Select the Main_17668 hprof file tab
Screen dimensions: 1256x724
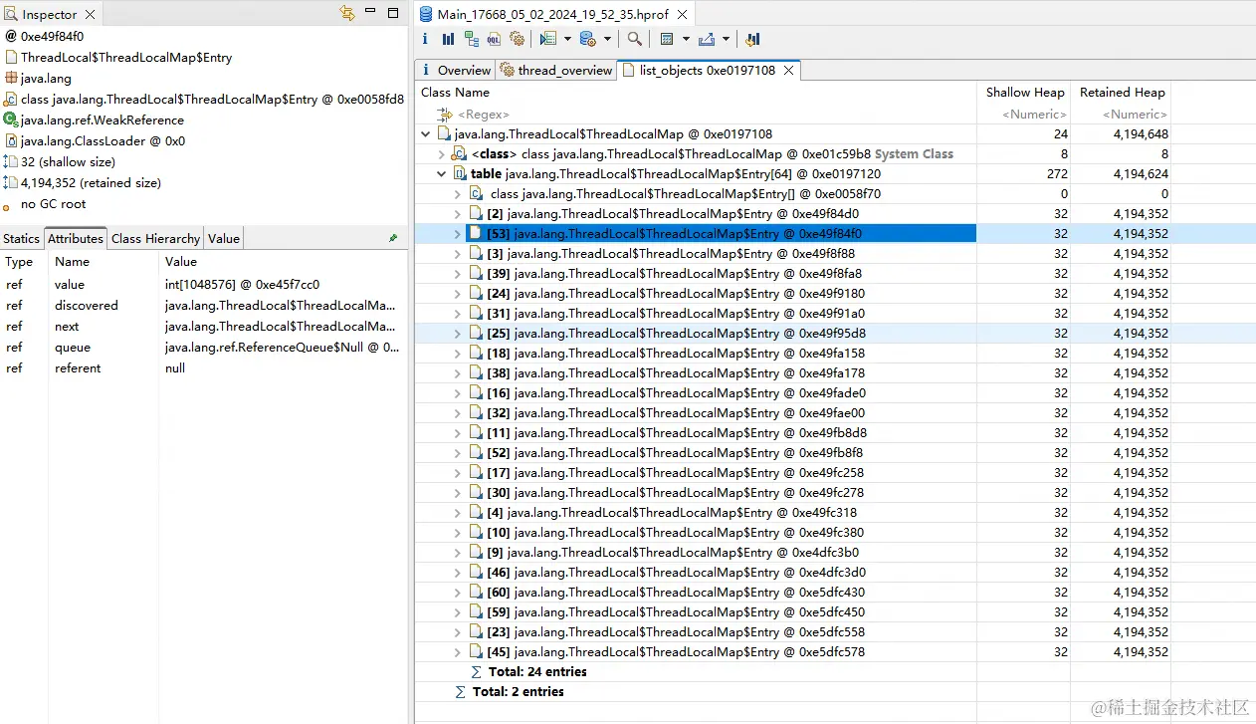[x=555, y=14]
